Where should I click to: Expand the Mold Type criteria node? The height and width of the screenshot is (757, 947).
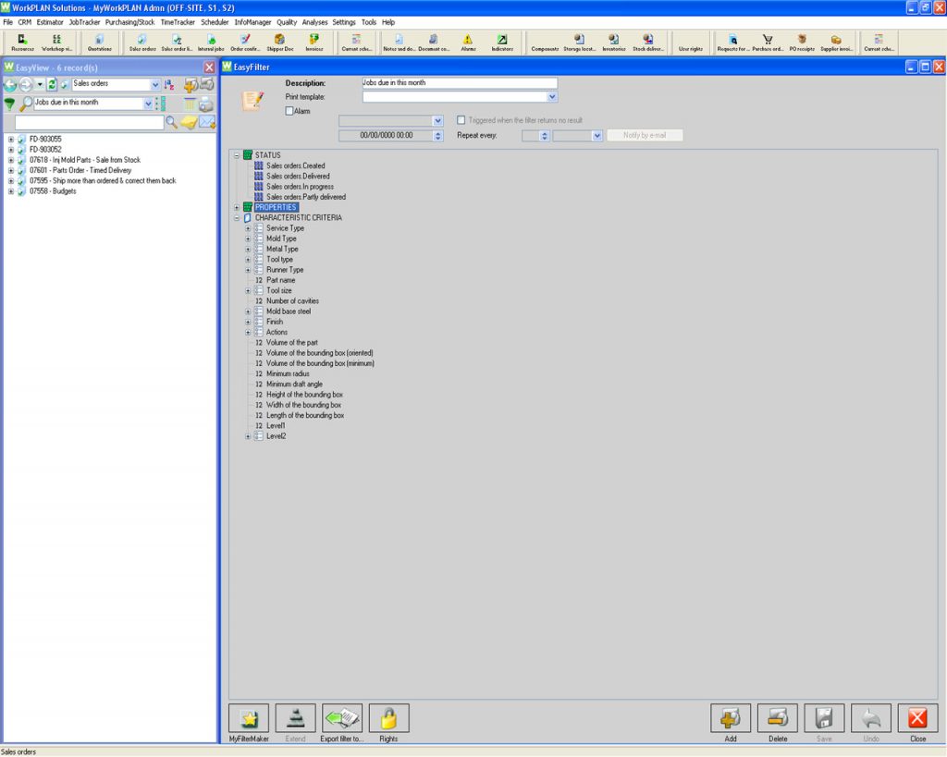(x=248, y=238)
